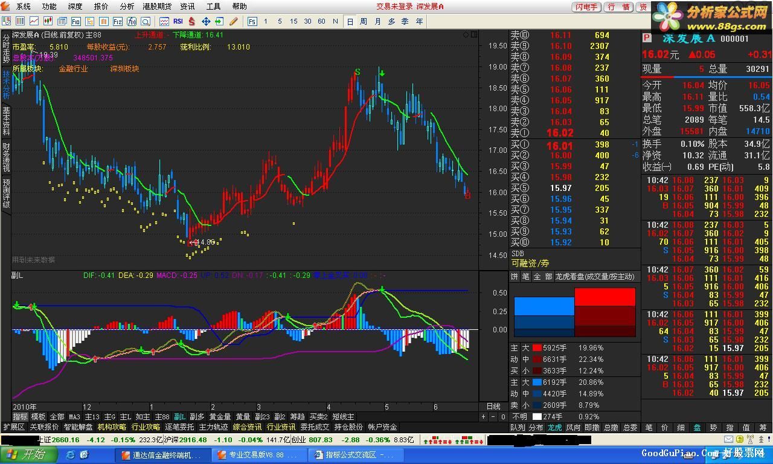Switch to the 基本资料 side tab

[5, 121]
